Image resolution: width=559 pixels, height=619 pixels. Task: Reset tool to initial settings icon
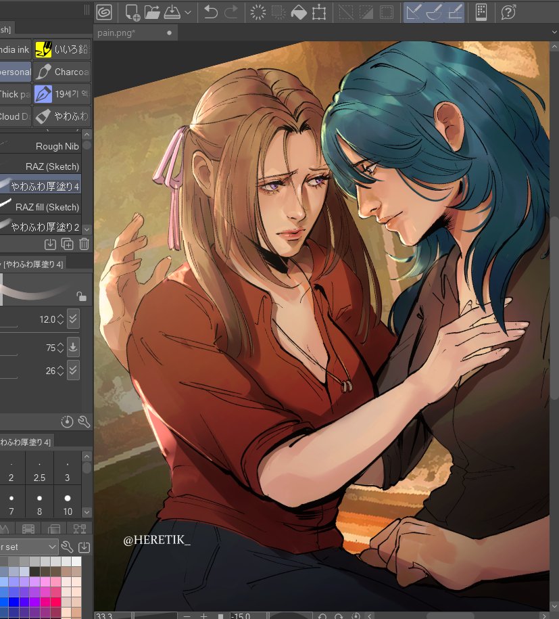pos(67,421)
